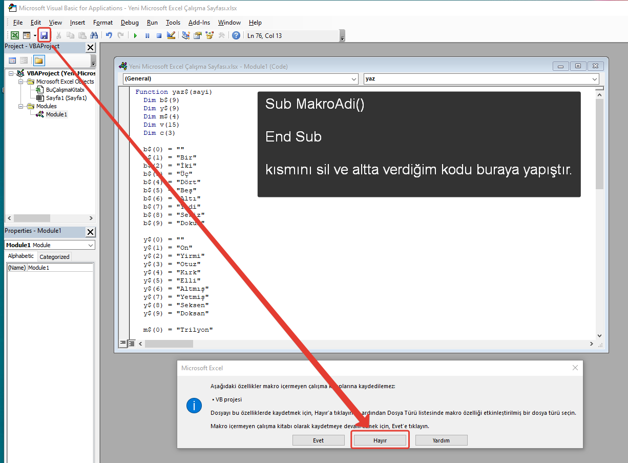Collapse the Modules folder in project tree
Image resolution: width=628 pixels, height=463 pixels.
click(21, 106)
